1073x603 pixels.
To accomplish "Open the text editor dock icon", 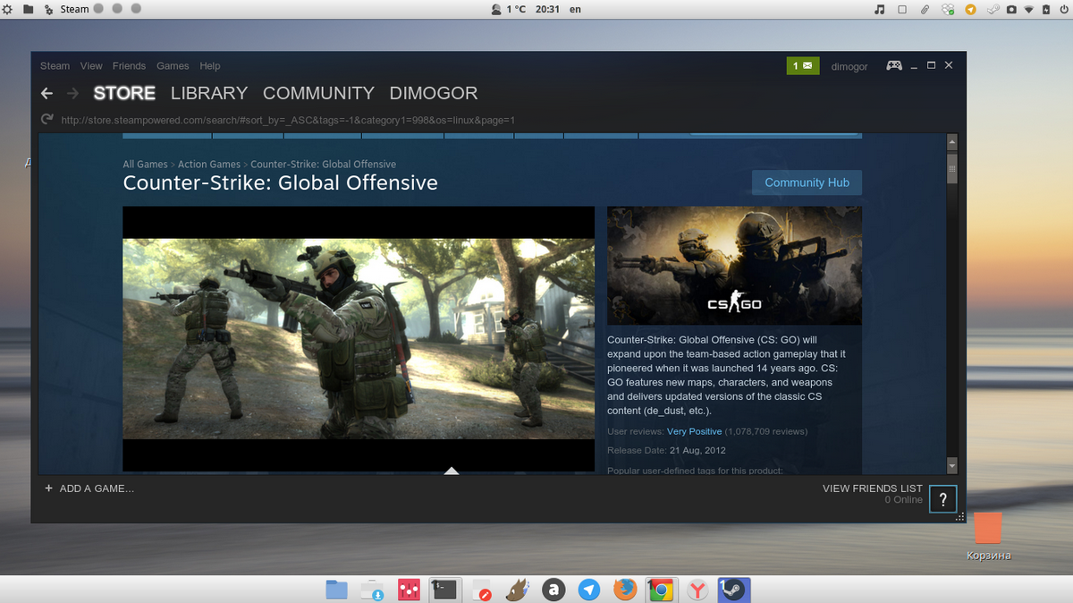I will pos(481,590).
